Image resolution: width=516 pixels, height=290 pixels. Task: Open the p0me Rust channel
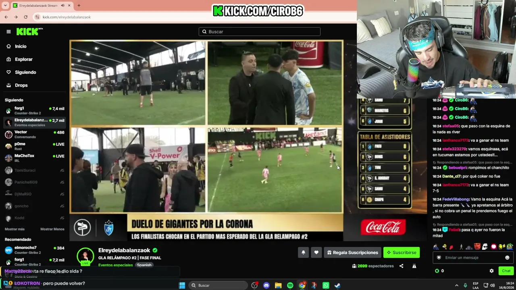35,146
